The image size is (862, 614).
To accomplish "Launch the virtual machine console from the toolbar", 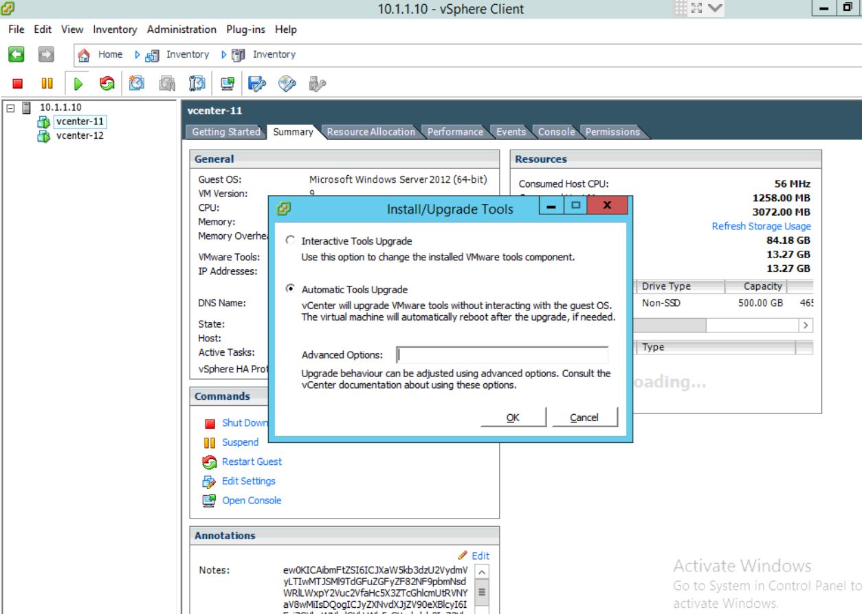I will 227,82.
